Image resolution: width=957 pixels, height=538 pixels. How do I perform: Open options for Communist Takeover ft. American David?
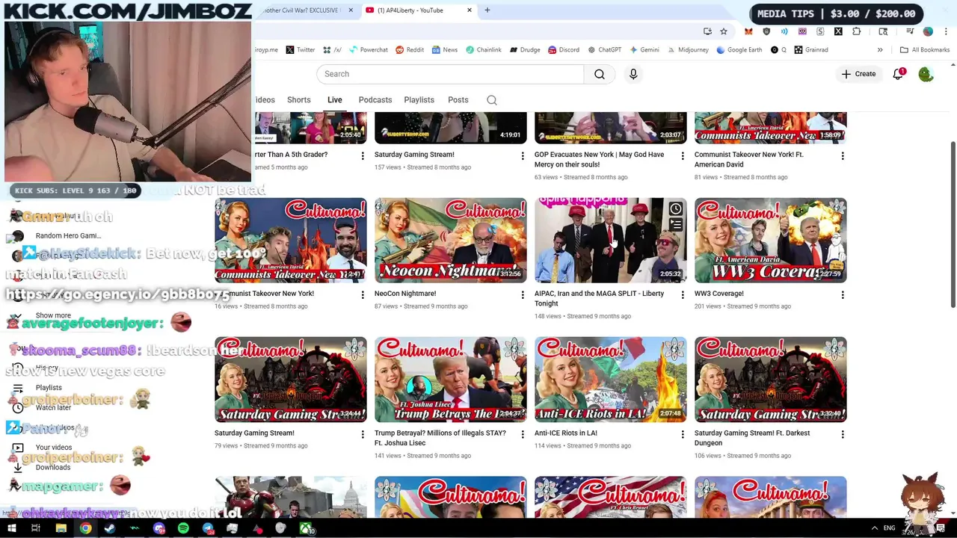click(843, 155)
